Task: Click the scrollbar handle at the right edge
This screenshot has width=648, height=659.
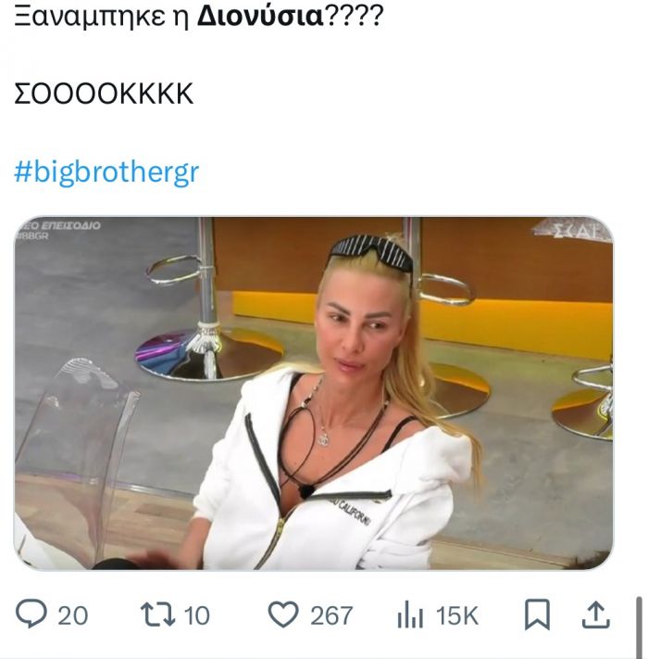Action: [639, 627]
